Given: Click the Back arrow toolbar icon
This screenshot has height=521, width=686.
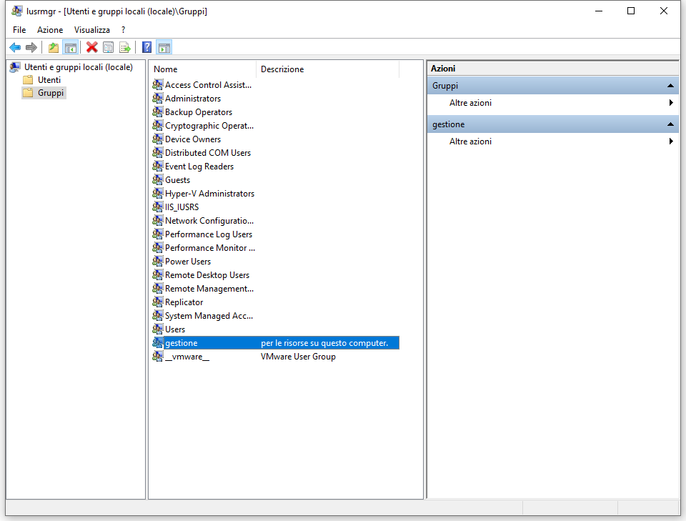Looking at the screenshot, I should pos(15,47).
